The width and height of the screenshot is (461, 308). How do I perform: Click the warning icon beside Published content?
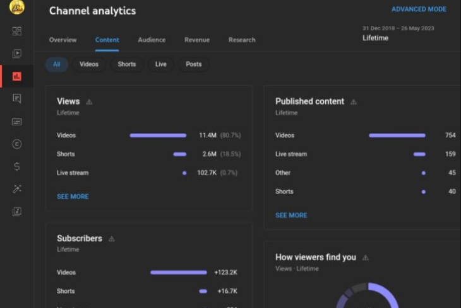coord(354,102)
